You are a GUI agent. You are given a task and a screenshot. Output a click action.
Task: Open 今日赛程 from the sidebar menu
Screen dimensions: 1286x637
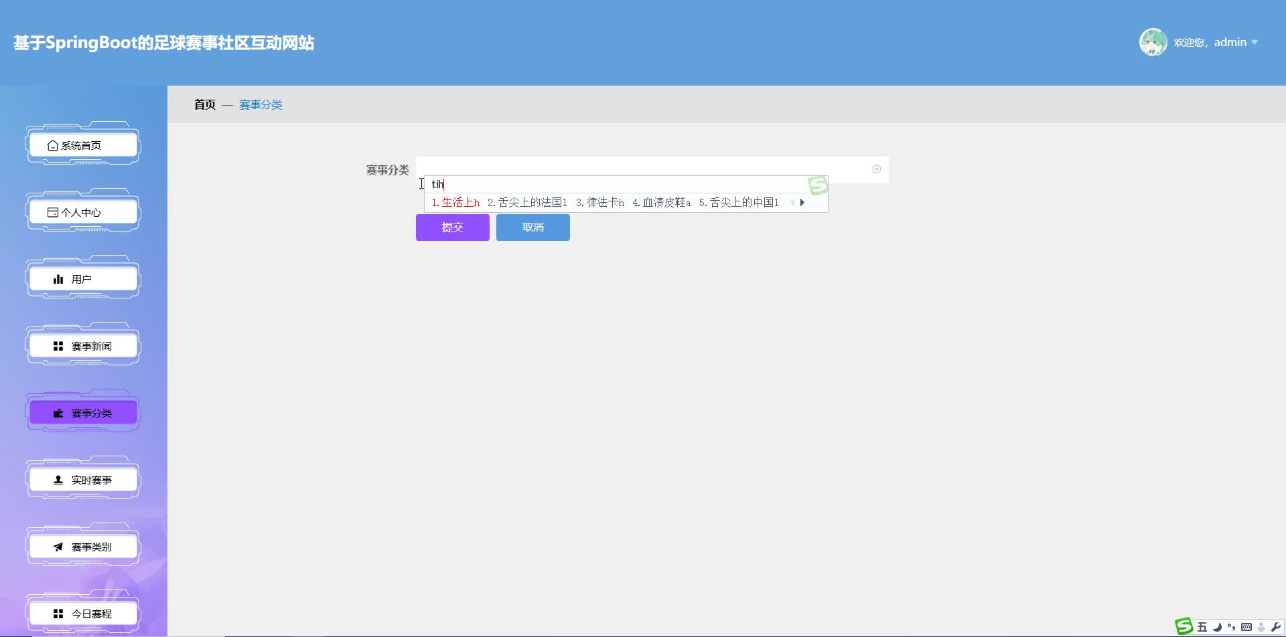[82, 613]
